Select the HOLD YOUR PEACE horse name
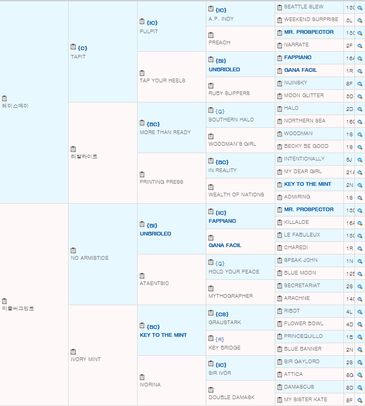Image resolution: width=365 pixels, height=406 pixels. 234,271
